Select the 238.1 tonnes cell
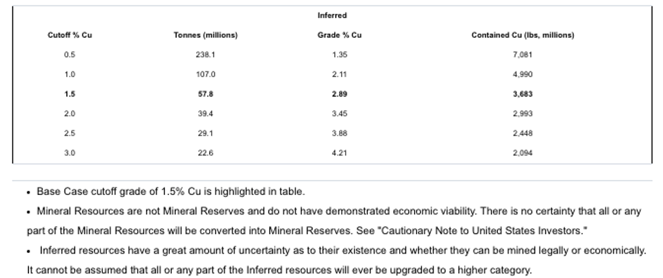 [206, 55]
